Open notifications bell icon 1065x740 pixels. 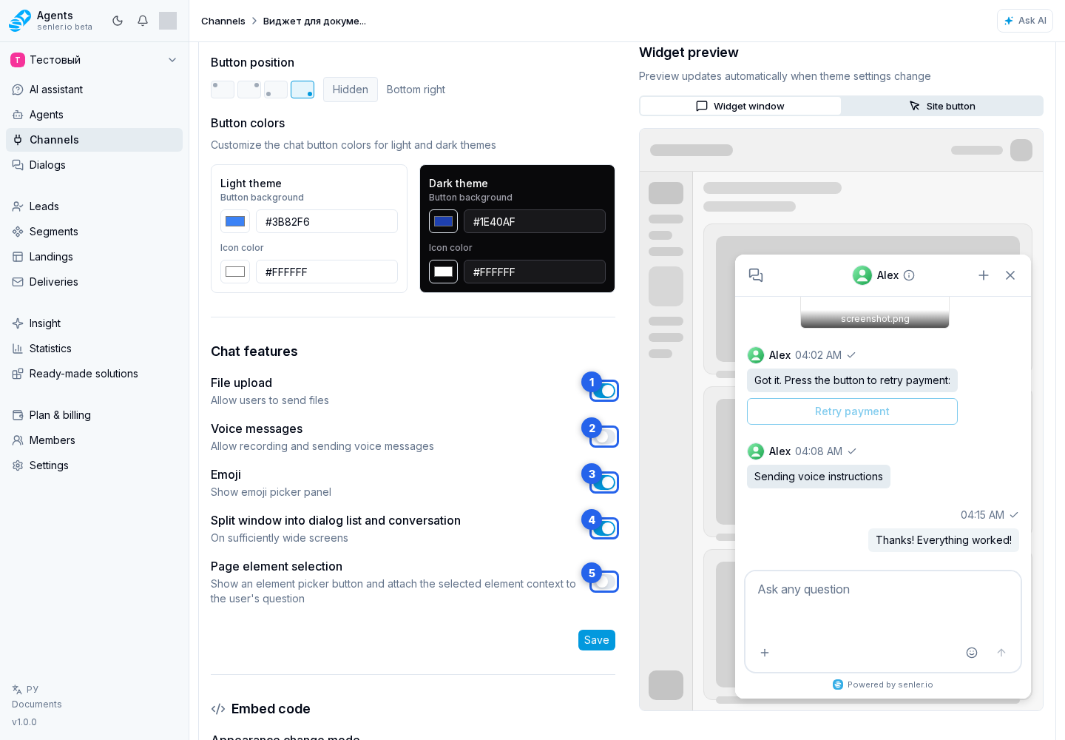tap(143, 21)
